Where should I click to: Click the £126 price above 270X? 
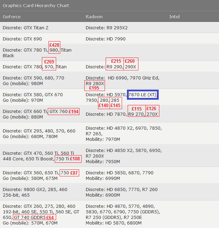pos(152,109)
